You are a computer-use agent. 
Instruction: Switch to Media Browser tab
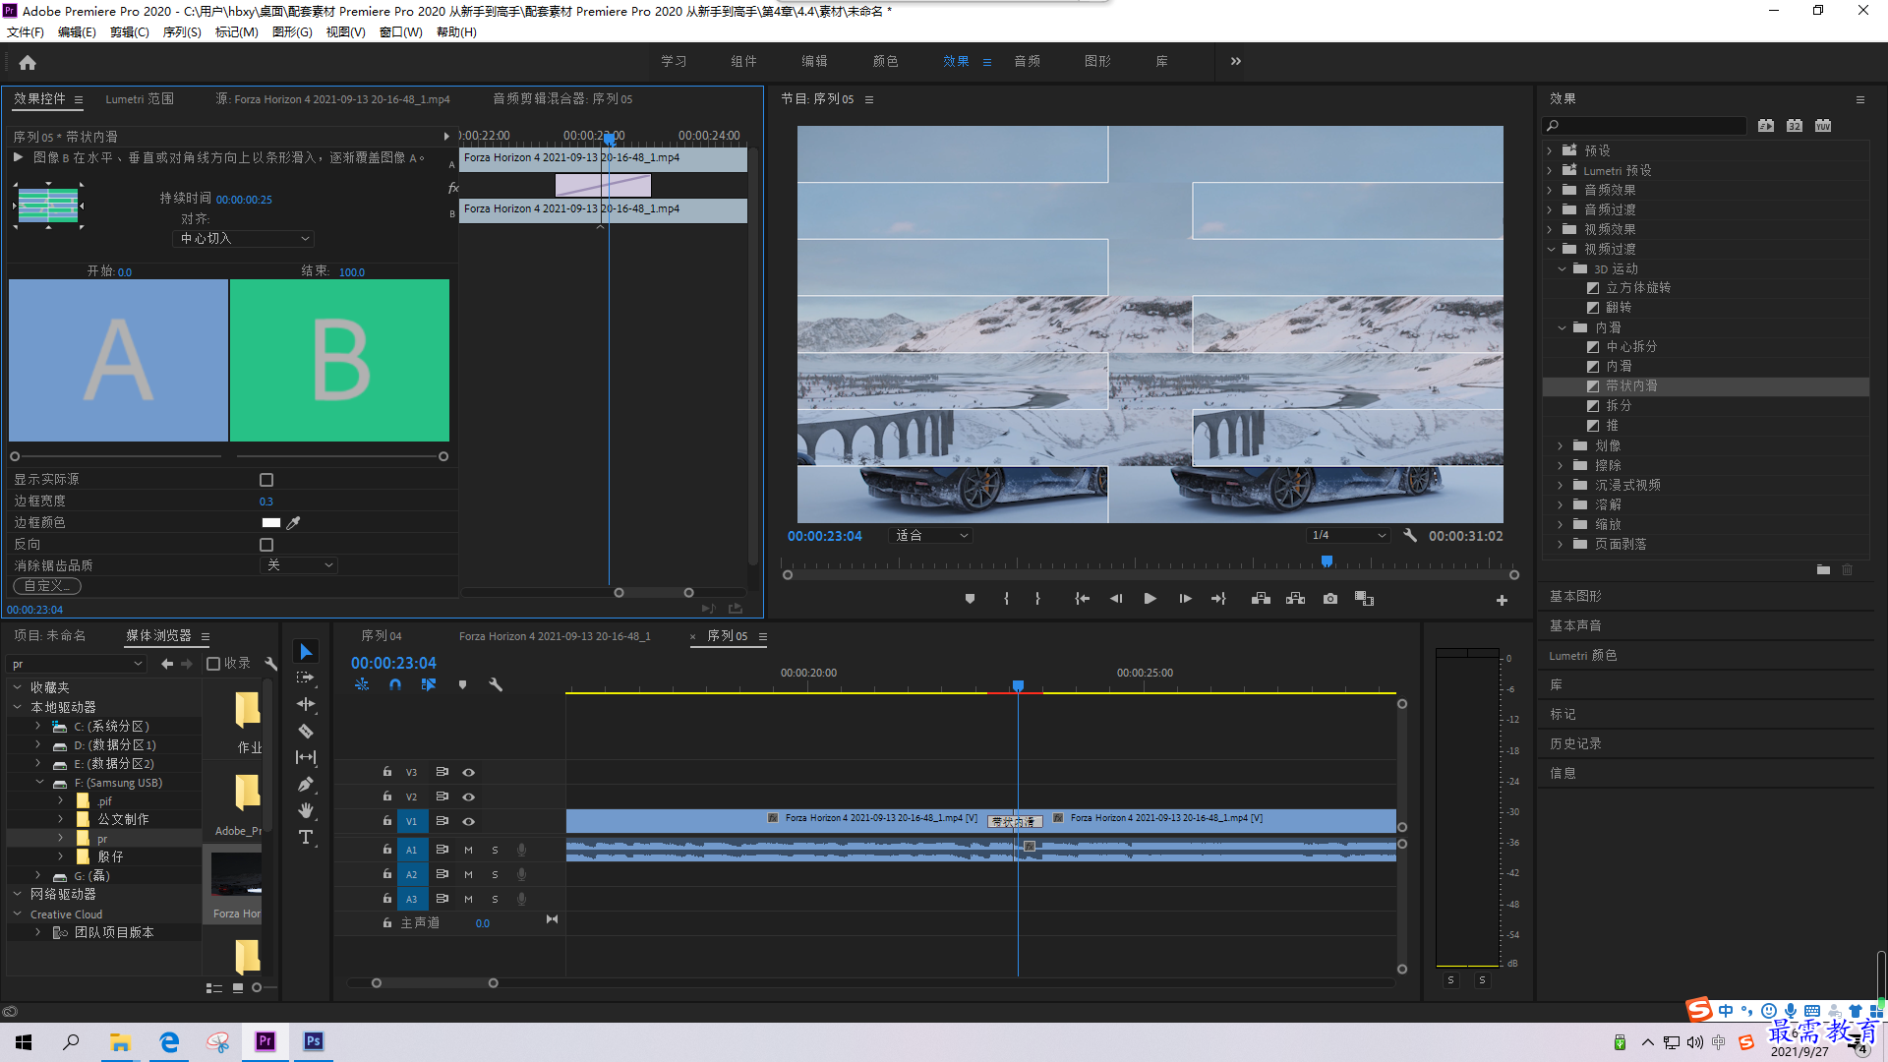[x=158, y=636]
